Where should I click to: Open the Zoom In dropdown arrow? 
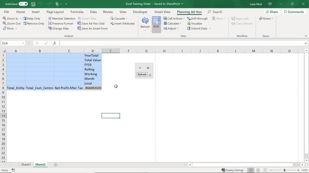click(x=20, y=18)
